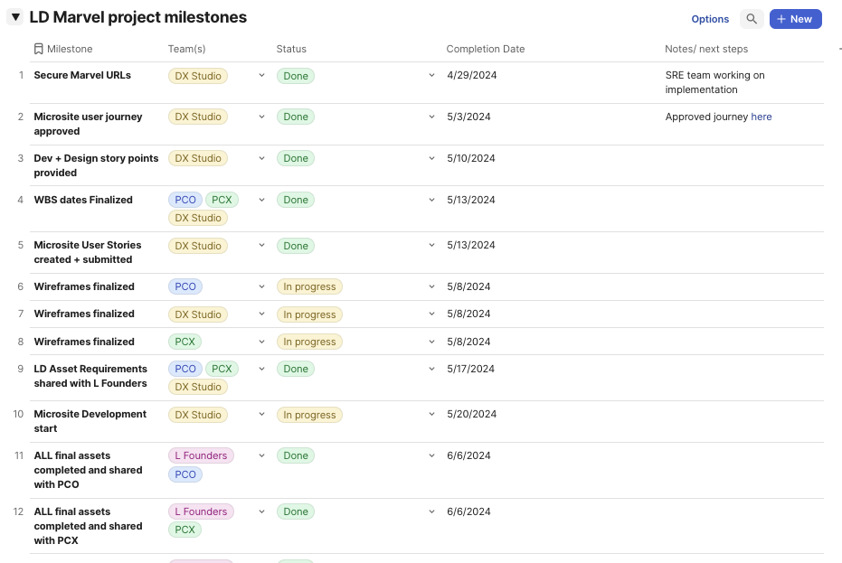Image resolution: width=842 pixels, height=563 pixels.
Task: Select 'Microsite user journey approved' milestone cell
Action: point(88,124)
